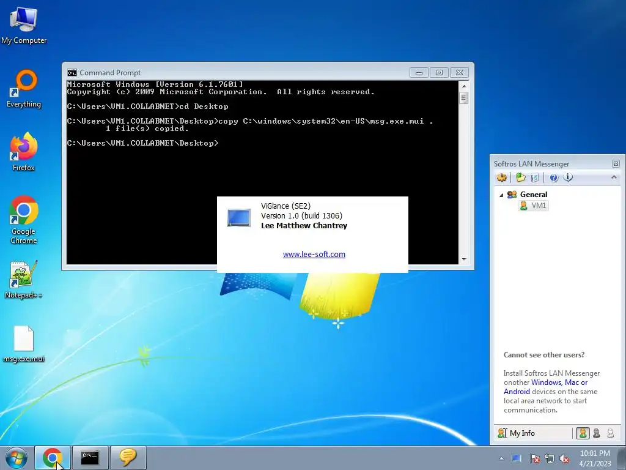Open Settings gear icon in Softros LAN Messenger

[x=502, y=177]
